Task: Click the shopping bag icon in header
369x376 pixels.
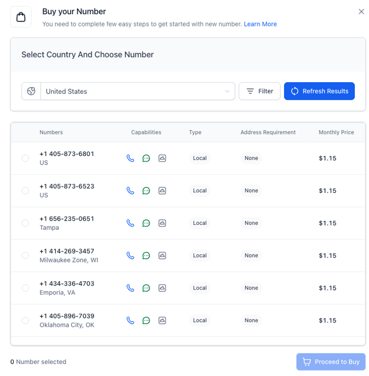Action: click(x=21, y=17)
